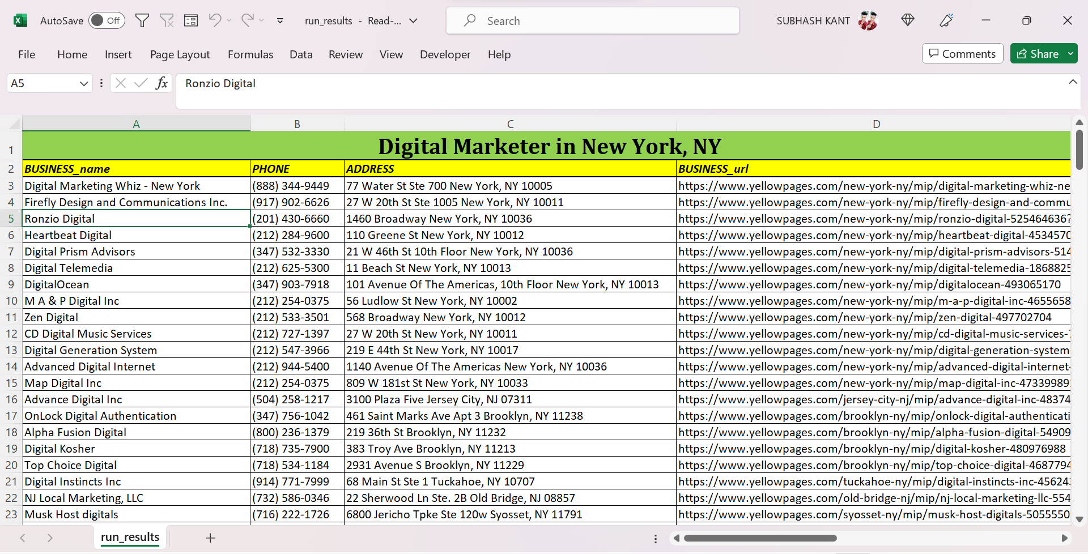This screenshot has height=554, width=1088.
Task: Switch to the Page Layout tab
Action: (x=180, y=54)
